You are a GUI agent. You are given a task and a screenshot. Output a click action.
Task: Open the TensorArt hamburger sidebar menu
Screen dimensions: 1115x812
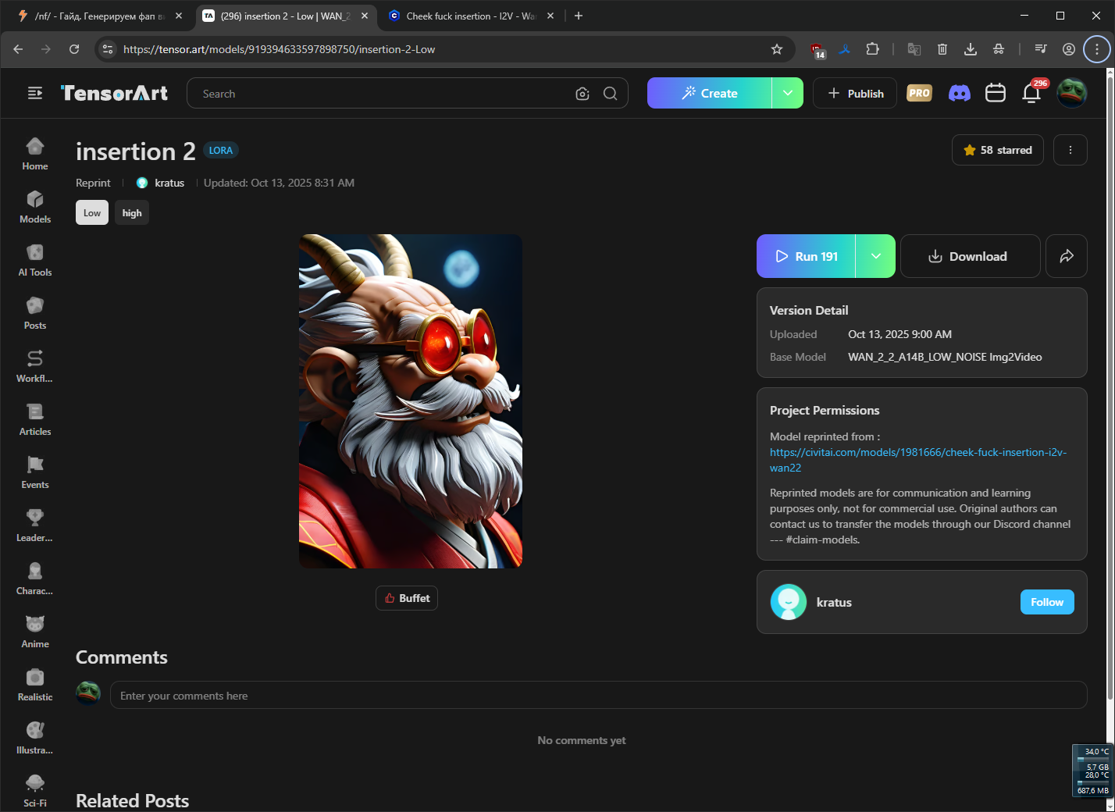pyautogui.click(x=35, y=94)
